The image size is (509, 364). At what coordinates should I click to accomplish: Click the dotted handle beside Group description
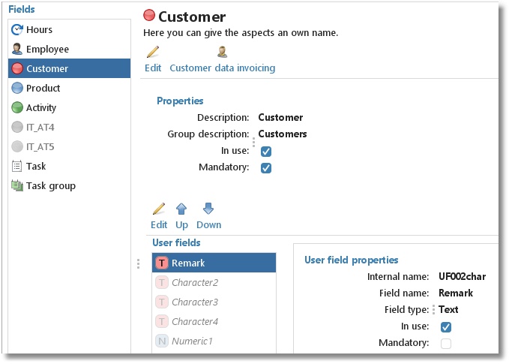pyautogui.click(x=253, y=142)
